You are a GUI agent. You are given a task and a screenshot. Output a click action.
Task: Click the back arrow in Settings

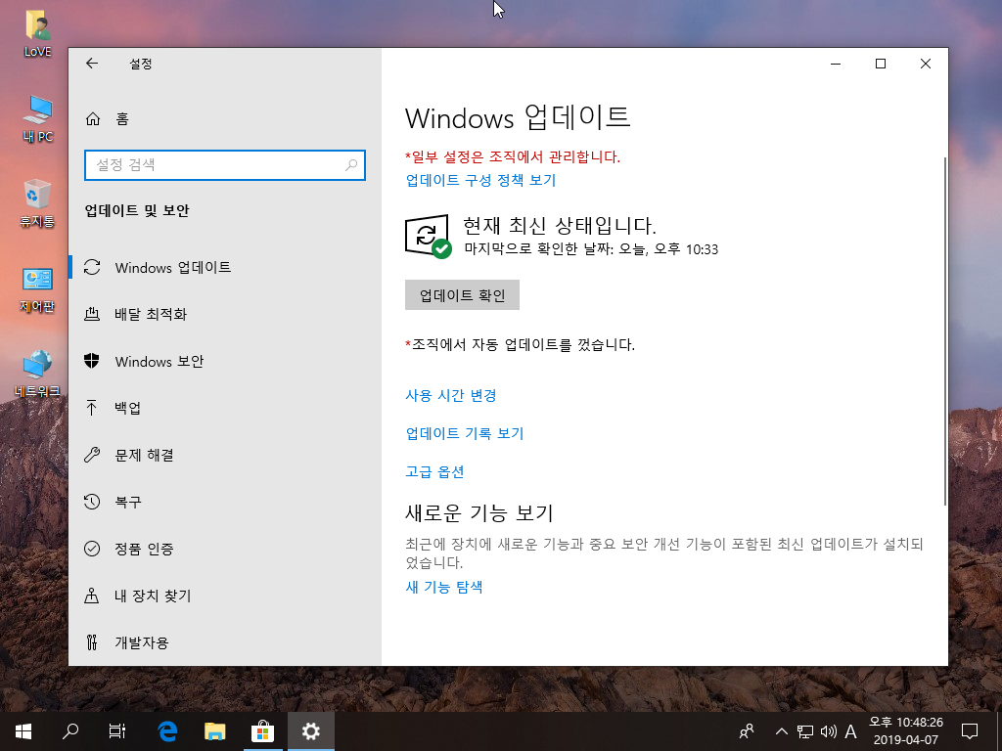coord(92,64)
